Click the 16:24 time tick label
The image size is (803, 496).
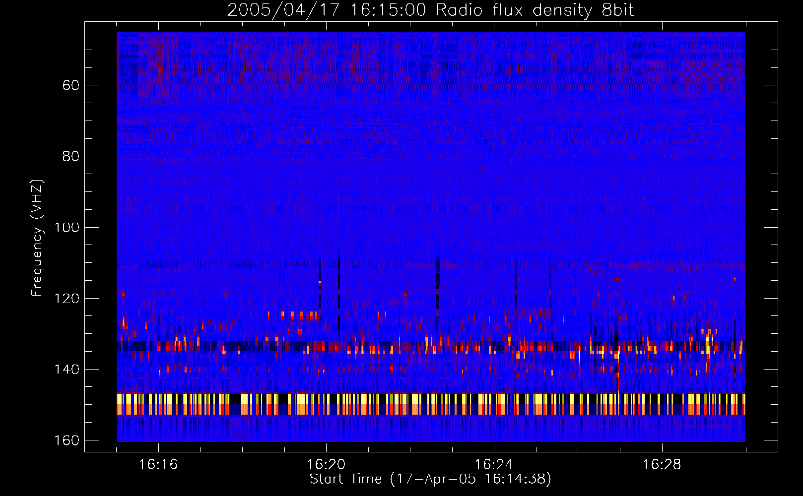point(494,465)
